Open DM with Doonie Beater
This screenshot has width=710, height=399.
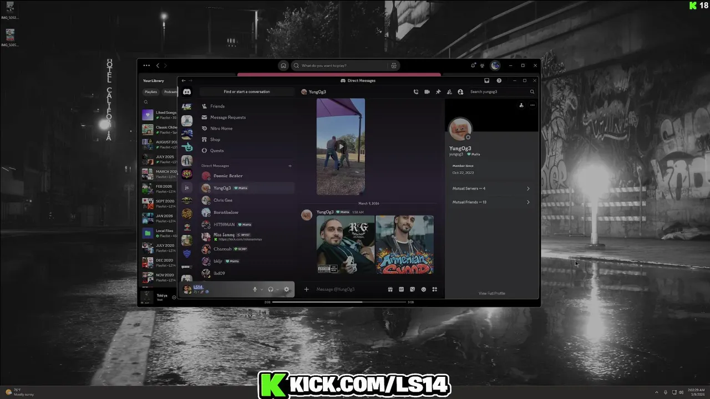tap(247, 176)
